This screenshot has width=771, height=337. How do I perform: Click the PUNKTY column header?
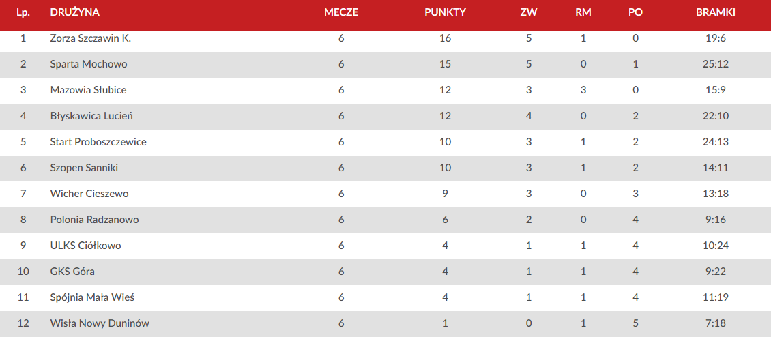[445, 13]
